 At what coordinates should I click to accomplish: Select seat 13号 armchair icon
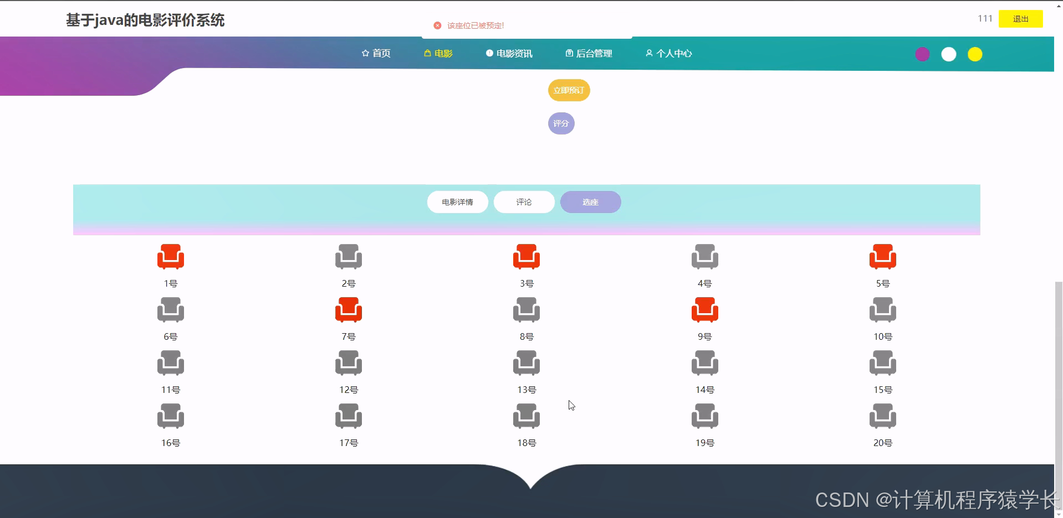tap(526, 362)
